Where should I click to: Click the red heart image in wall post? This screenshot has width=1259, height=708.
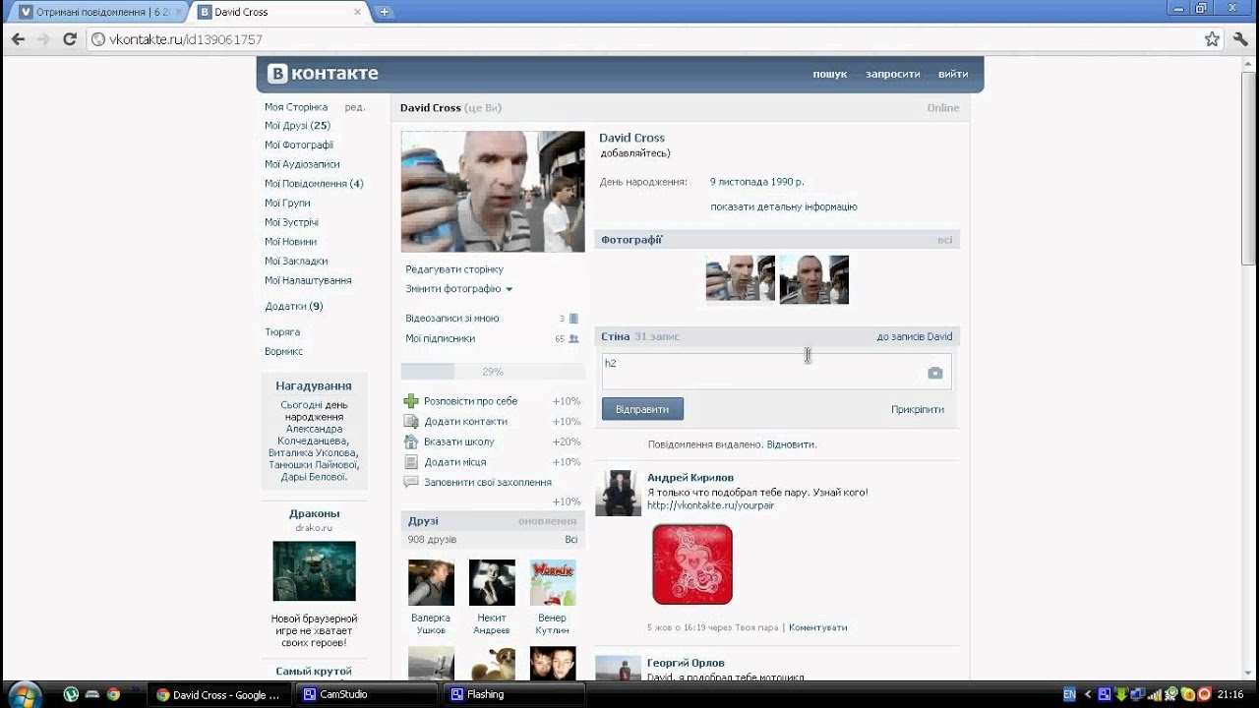pyautogui.click(x=692, y=564)
